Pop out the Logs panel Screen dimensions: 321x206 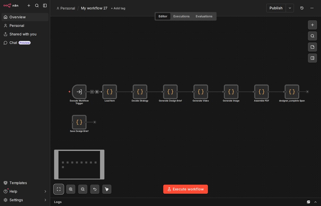click(x=308, y=202)
